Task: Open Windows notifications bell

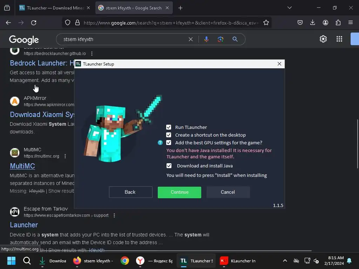Action: (x=350, y=261)
